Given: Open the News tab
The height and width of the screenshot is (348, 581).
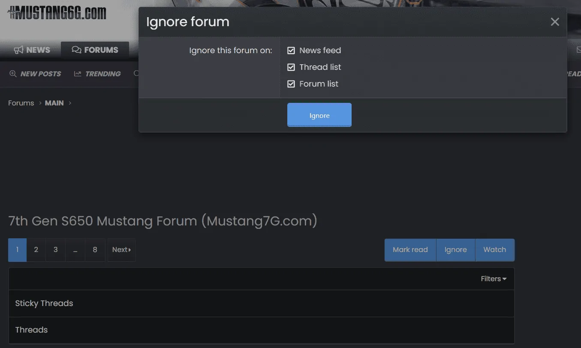Looking at the screenshot, I should [32, 50].
